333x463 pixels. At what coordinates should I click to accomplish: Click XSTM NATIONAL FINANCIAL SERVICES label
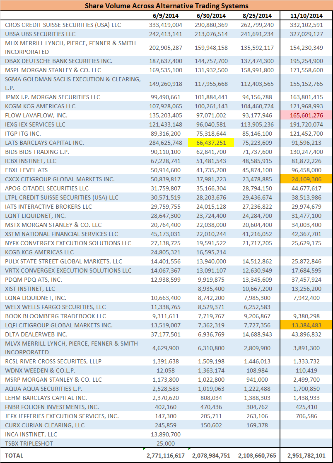[x=62, y=234]
